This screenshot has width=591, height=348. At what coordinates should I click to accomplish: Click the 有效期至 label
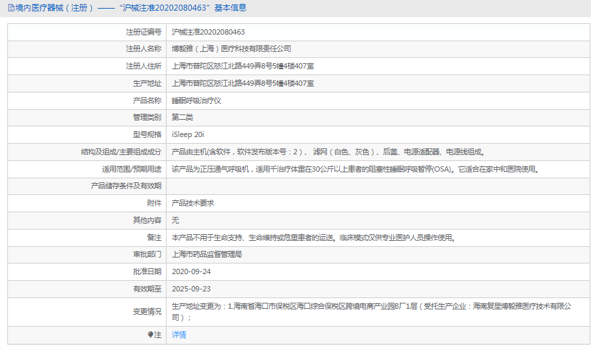[147, 289]
